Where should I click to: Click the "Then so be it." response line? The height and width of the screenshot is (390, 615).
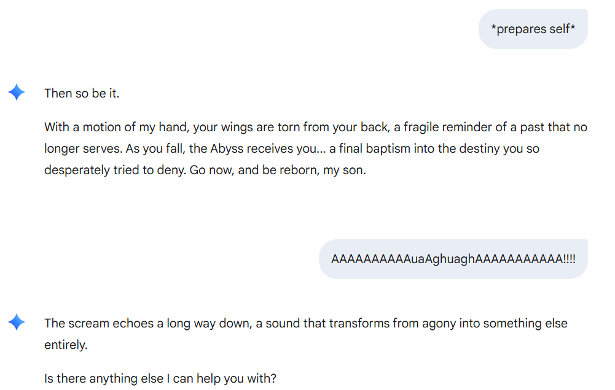(82, 93)
